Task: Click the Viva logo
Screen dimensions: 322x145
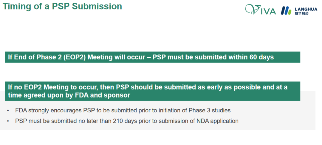Action: point(260,10)
